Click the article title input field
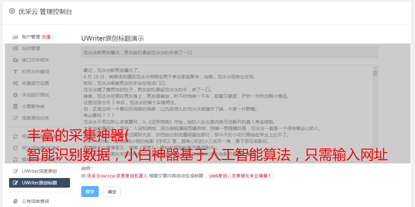This screenshot has height=207, width=415. tap(229, 52)
